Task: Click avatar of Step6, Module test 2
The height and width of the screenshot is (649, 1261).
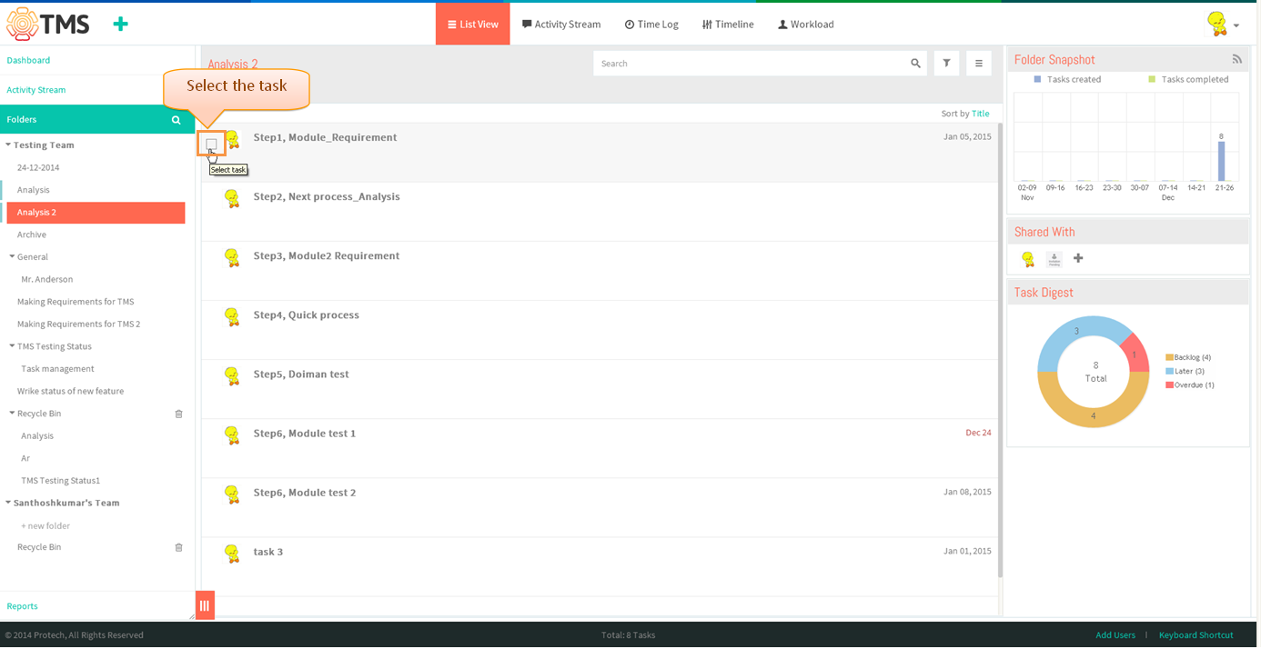Action: [x=232, y=494]
